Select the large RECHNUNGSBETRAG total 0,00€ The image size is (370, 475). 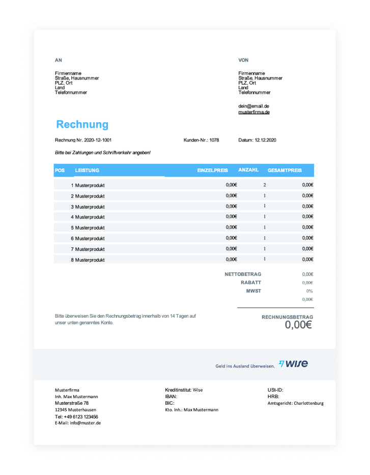tap(298, 325)
